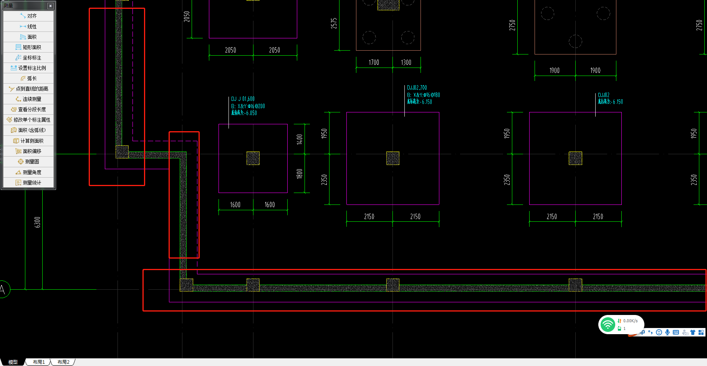The height and width of the screenshot is (366, 707).
Task: Open 查看分段长度 segment length viewer
Action: pyautogui.click(x=28, y=109)
